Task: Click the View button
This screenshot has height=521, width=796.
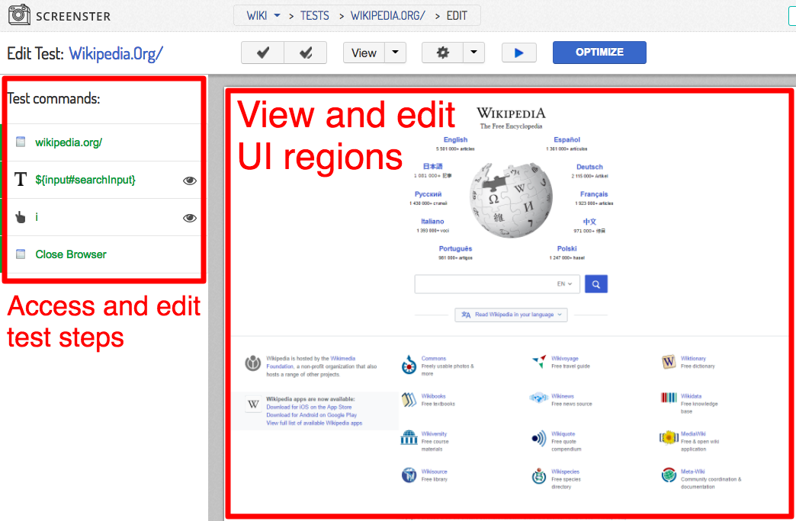Action: point(364,53)
